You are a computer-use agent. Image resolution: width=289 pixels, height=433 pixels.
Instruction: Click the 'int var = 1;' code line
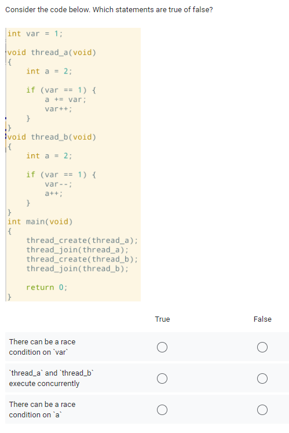pos(35,34)
